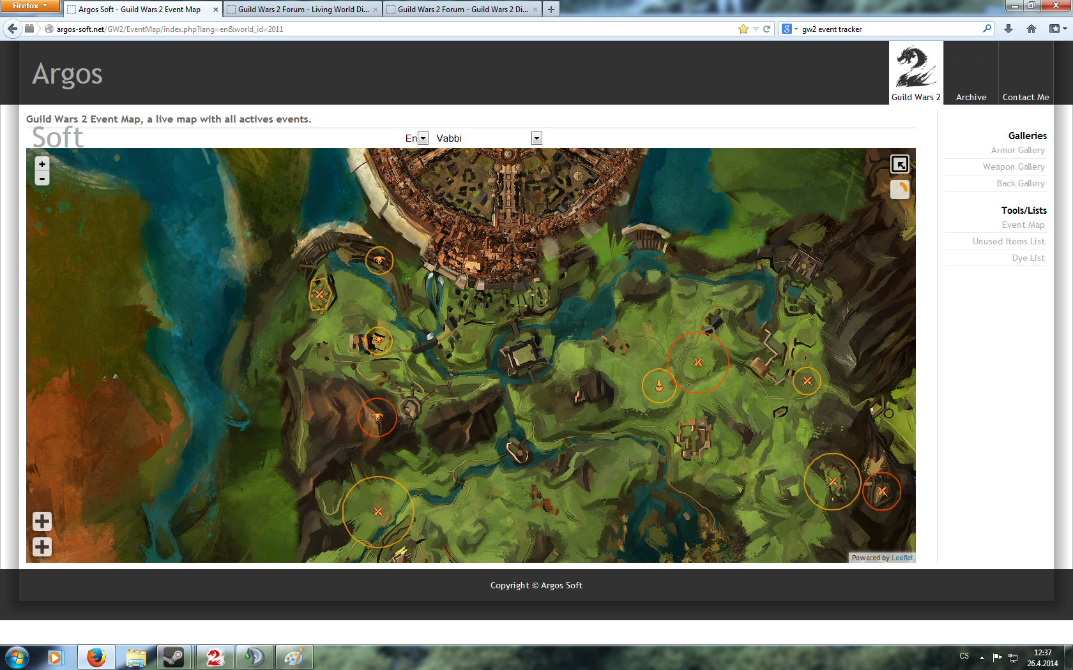Open URL history dropdown arrow
This screenshot has height=670, width=1073.
point(756,29)
